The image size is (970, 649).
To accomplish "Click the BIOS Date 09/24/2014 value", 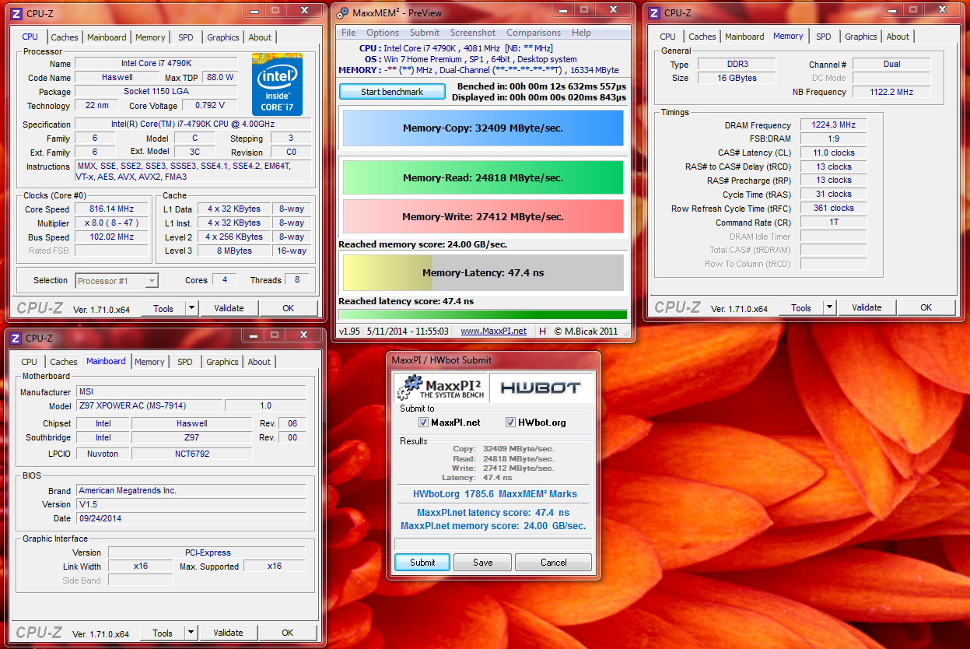I will [191, 518].
